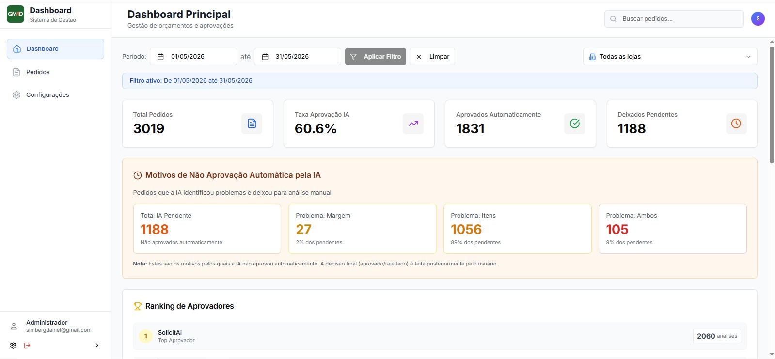Viewport: 775px width, 359px height.
Task: Open Pedidos in the sidebar
Action: [55, 72]
